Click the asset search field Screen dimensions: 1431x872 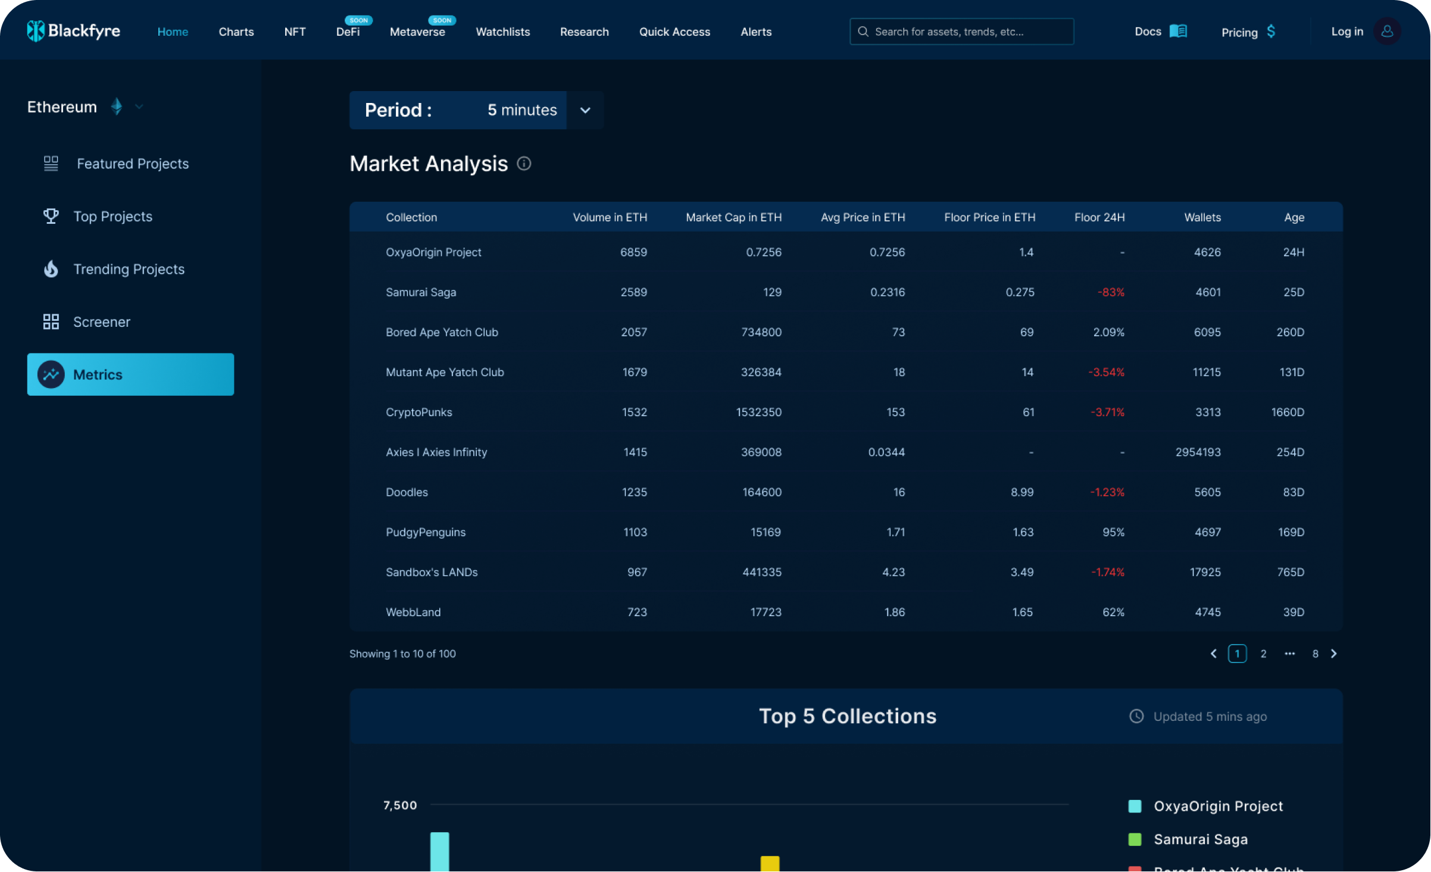pyautogui.click(x=962, y=32)
